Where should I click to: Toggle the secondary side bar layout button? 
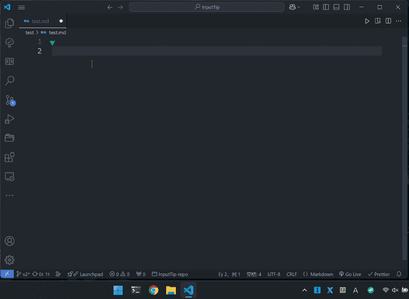click(347, 7)
